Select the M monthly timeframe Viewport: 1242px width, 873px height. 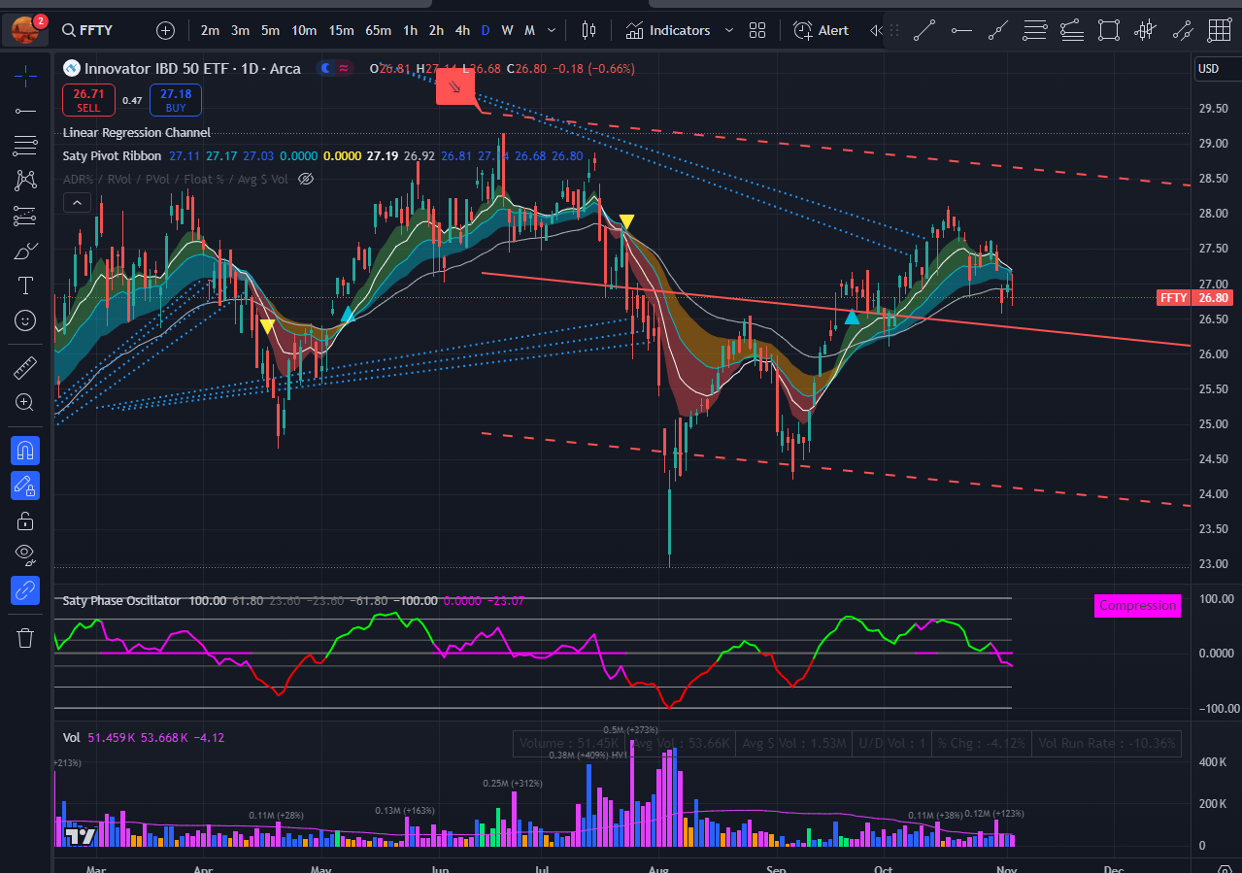(x=529, y=30)
